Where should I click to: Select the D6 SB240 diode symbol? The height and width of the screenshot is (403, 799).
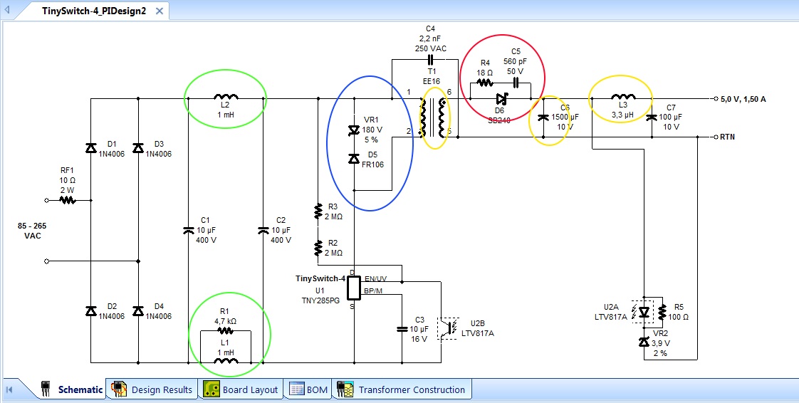coord(499,100)
